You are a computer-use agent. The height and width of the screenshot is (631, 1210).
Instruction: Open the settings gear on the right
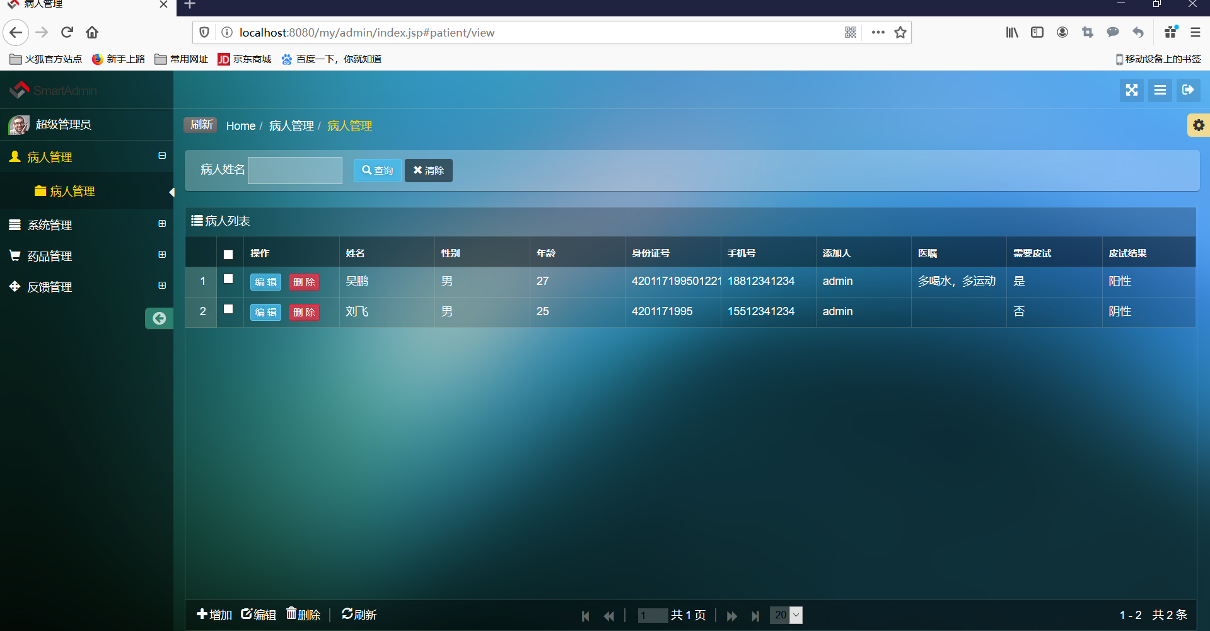point(1198,125)
